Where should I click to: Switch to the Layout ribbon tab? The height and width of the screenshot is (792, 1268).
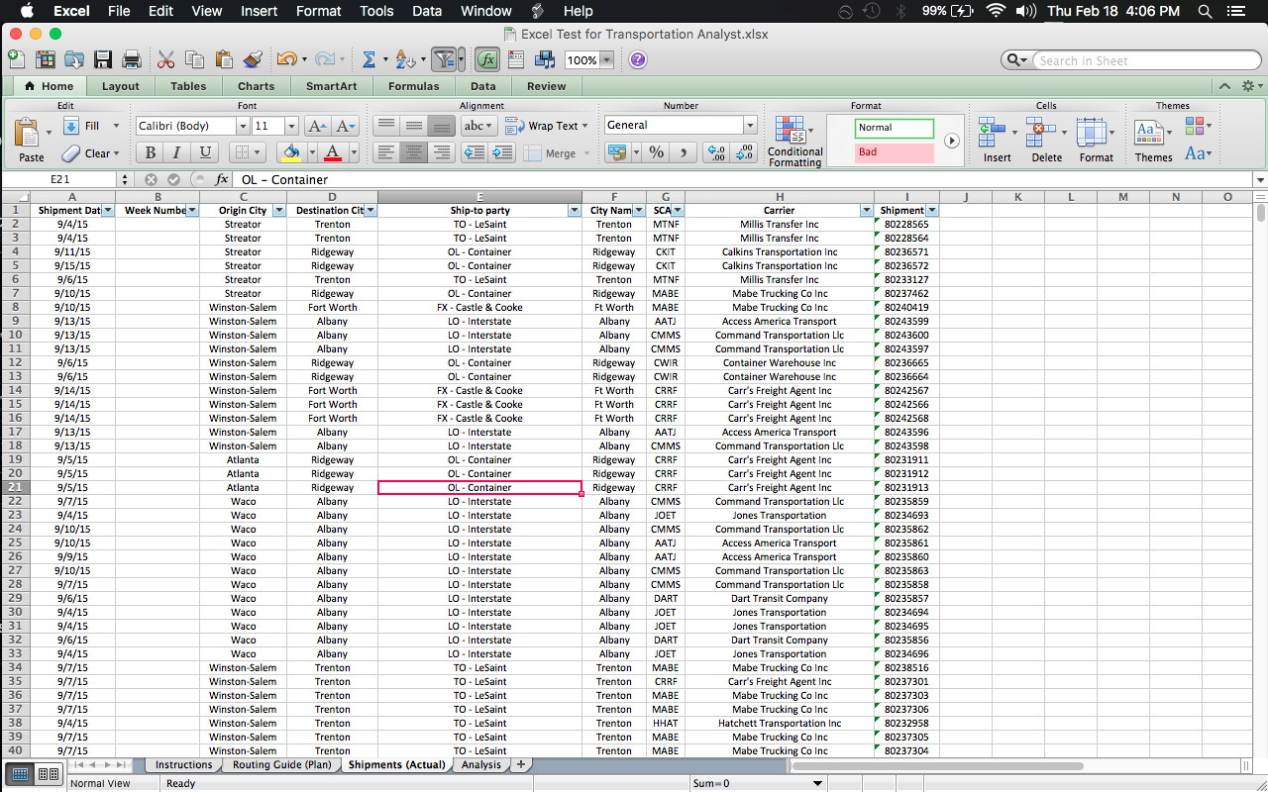click(121, 86)
